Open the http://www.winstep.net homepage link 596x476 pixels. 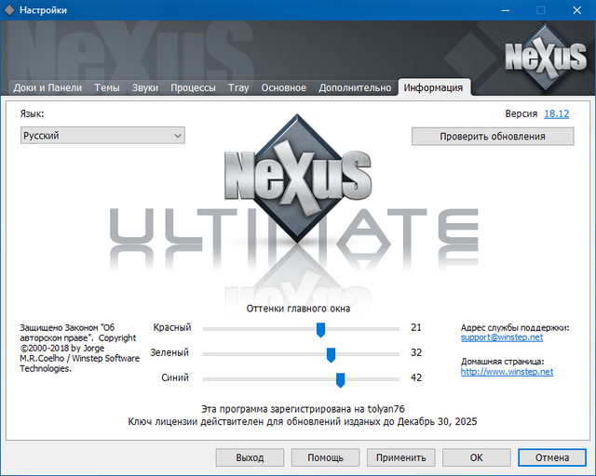pos(507,372)
